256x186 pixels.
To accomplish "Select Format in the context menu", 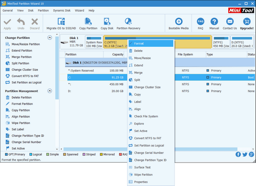I will click(139, 43).
